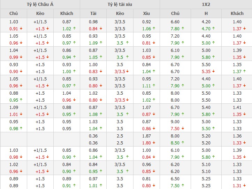The width and height of the screenshot is (252, 189).
Task: Click the Xiu column header
Action: pyautogui.click(x=146, y=14)
